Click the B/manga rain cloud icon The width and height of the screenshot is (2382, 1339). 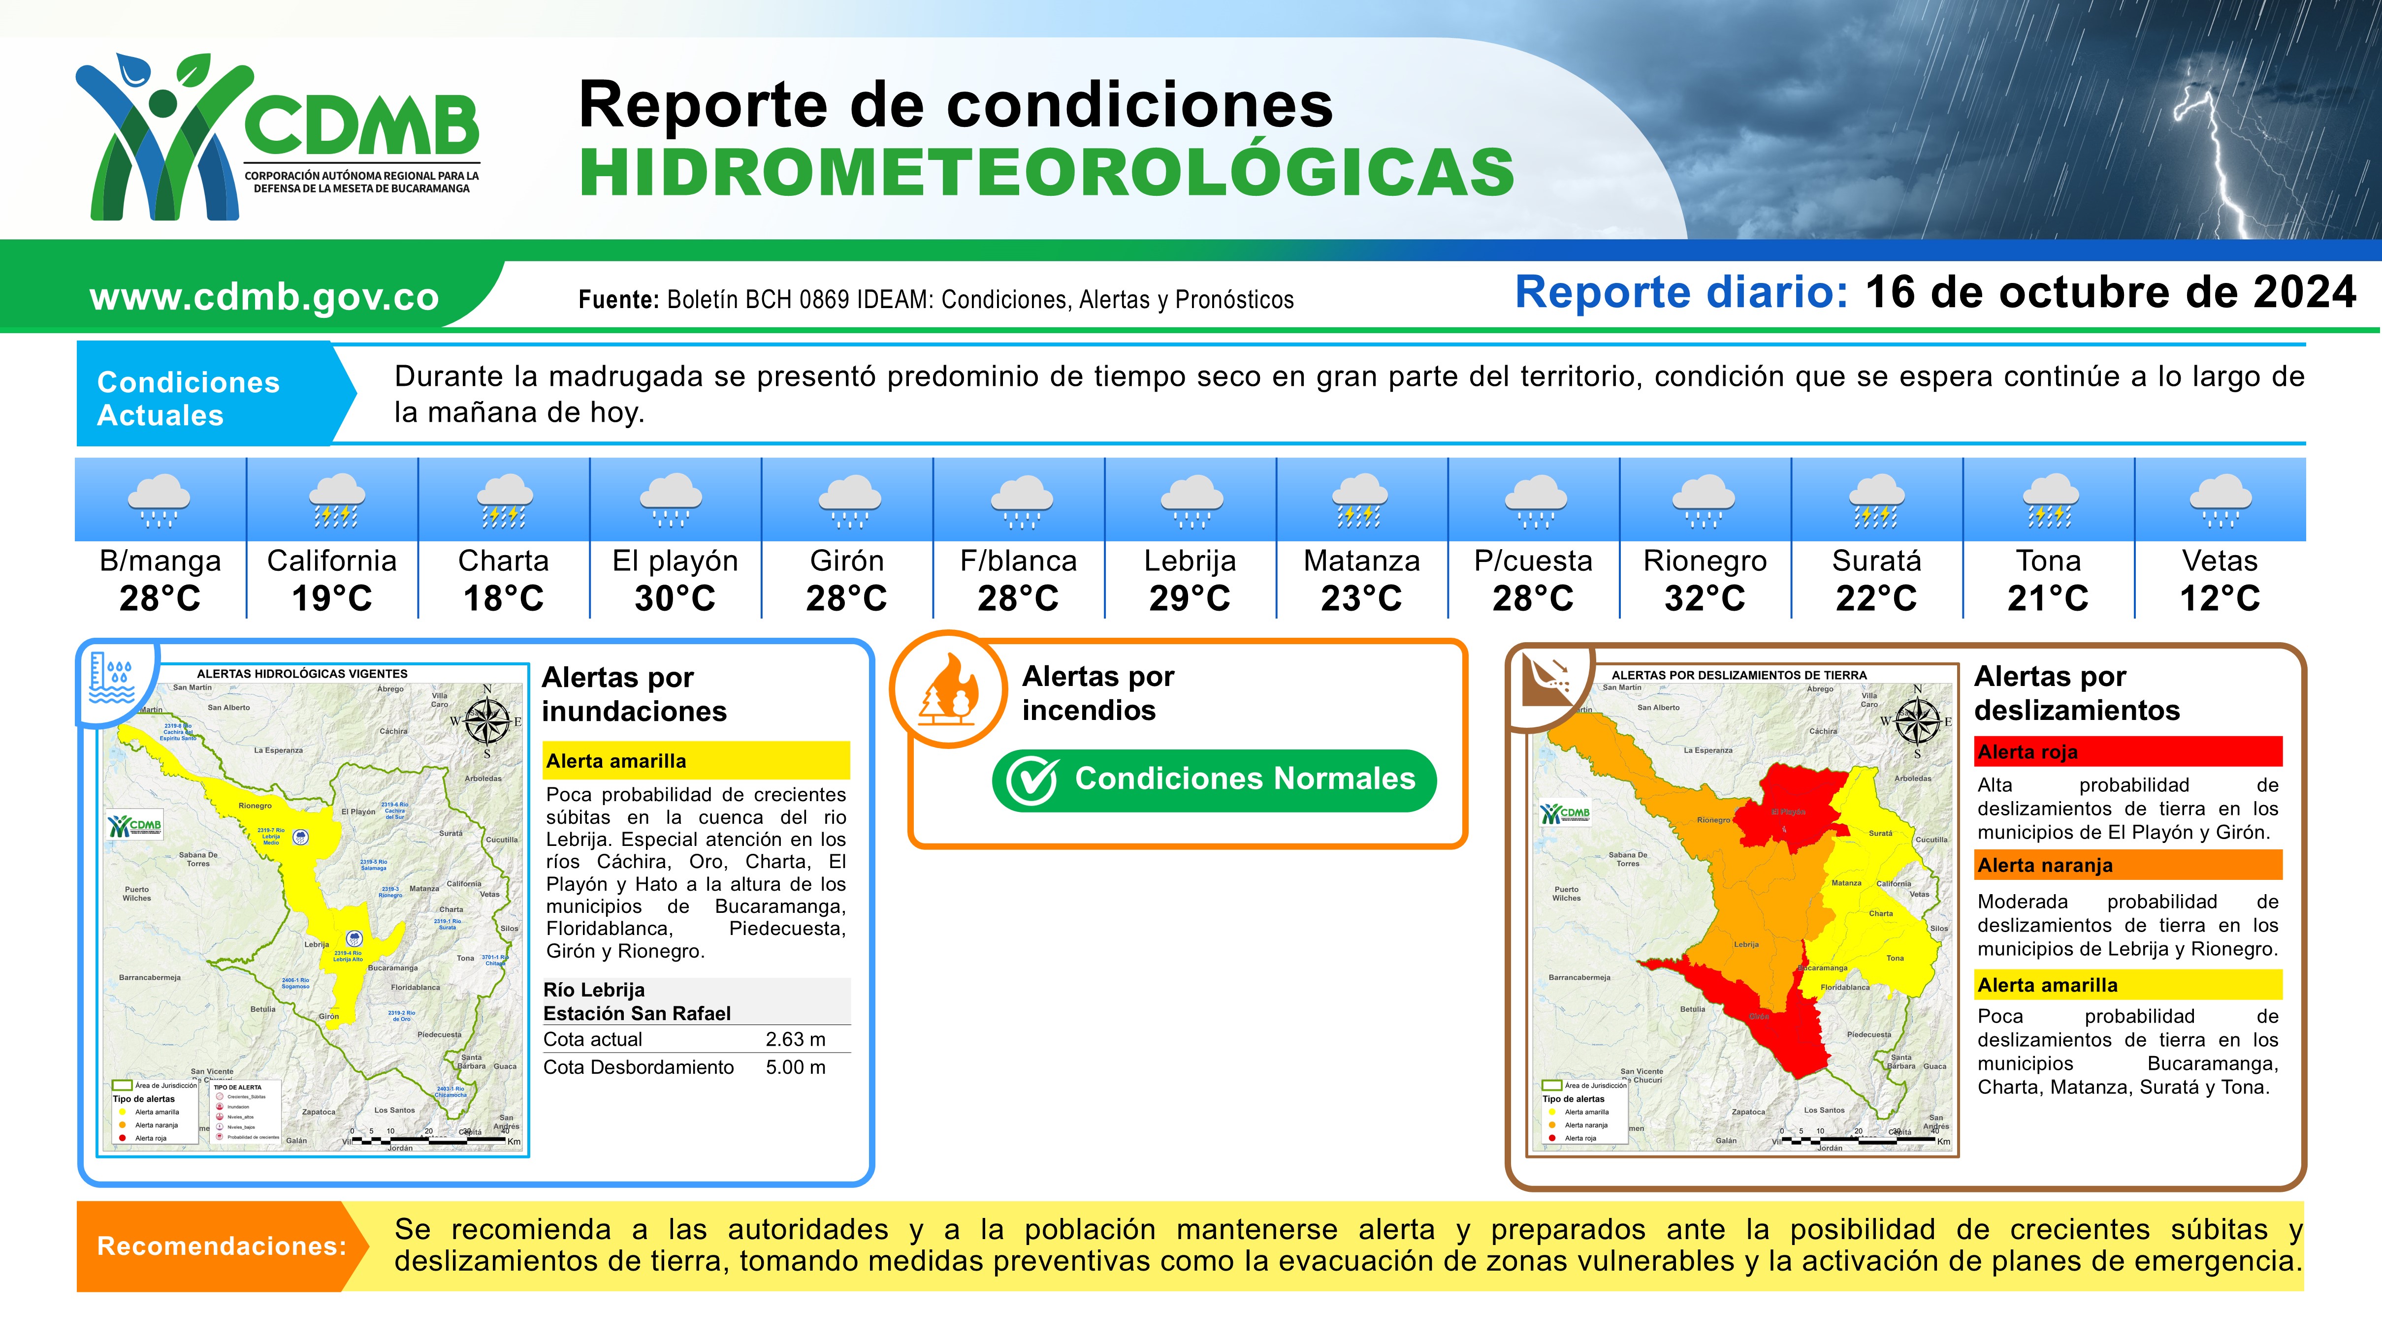point(159,501)
